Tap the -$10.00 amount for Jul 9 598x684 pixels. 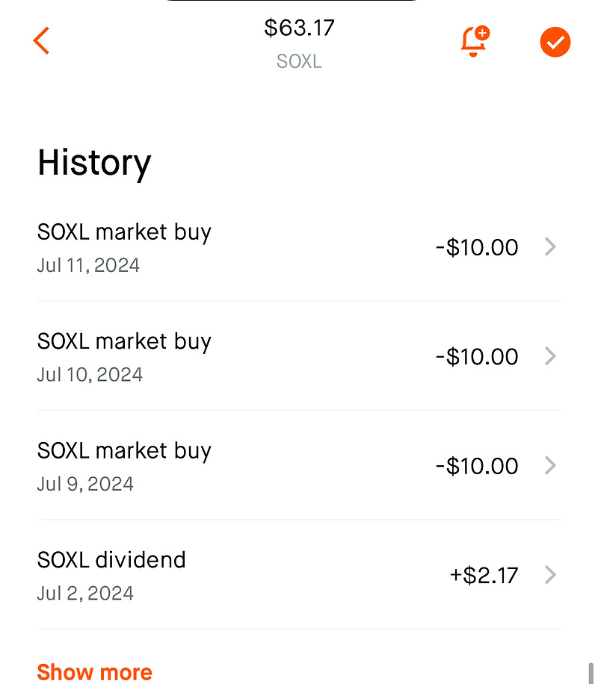[477, 466]
